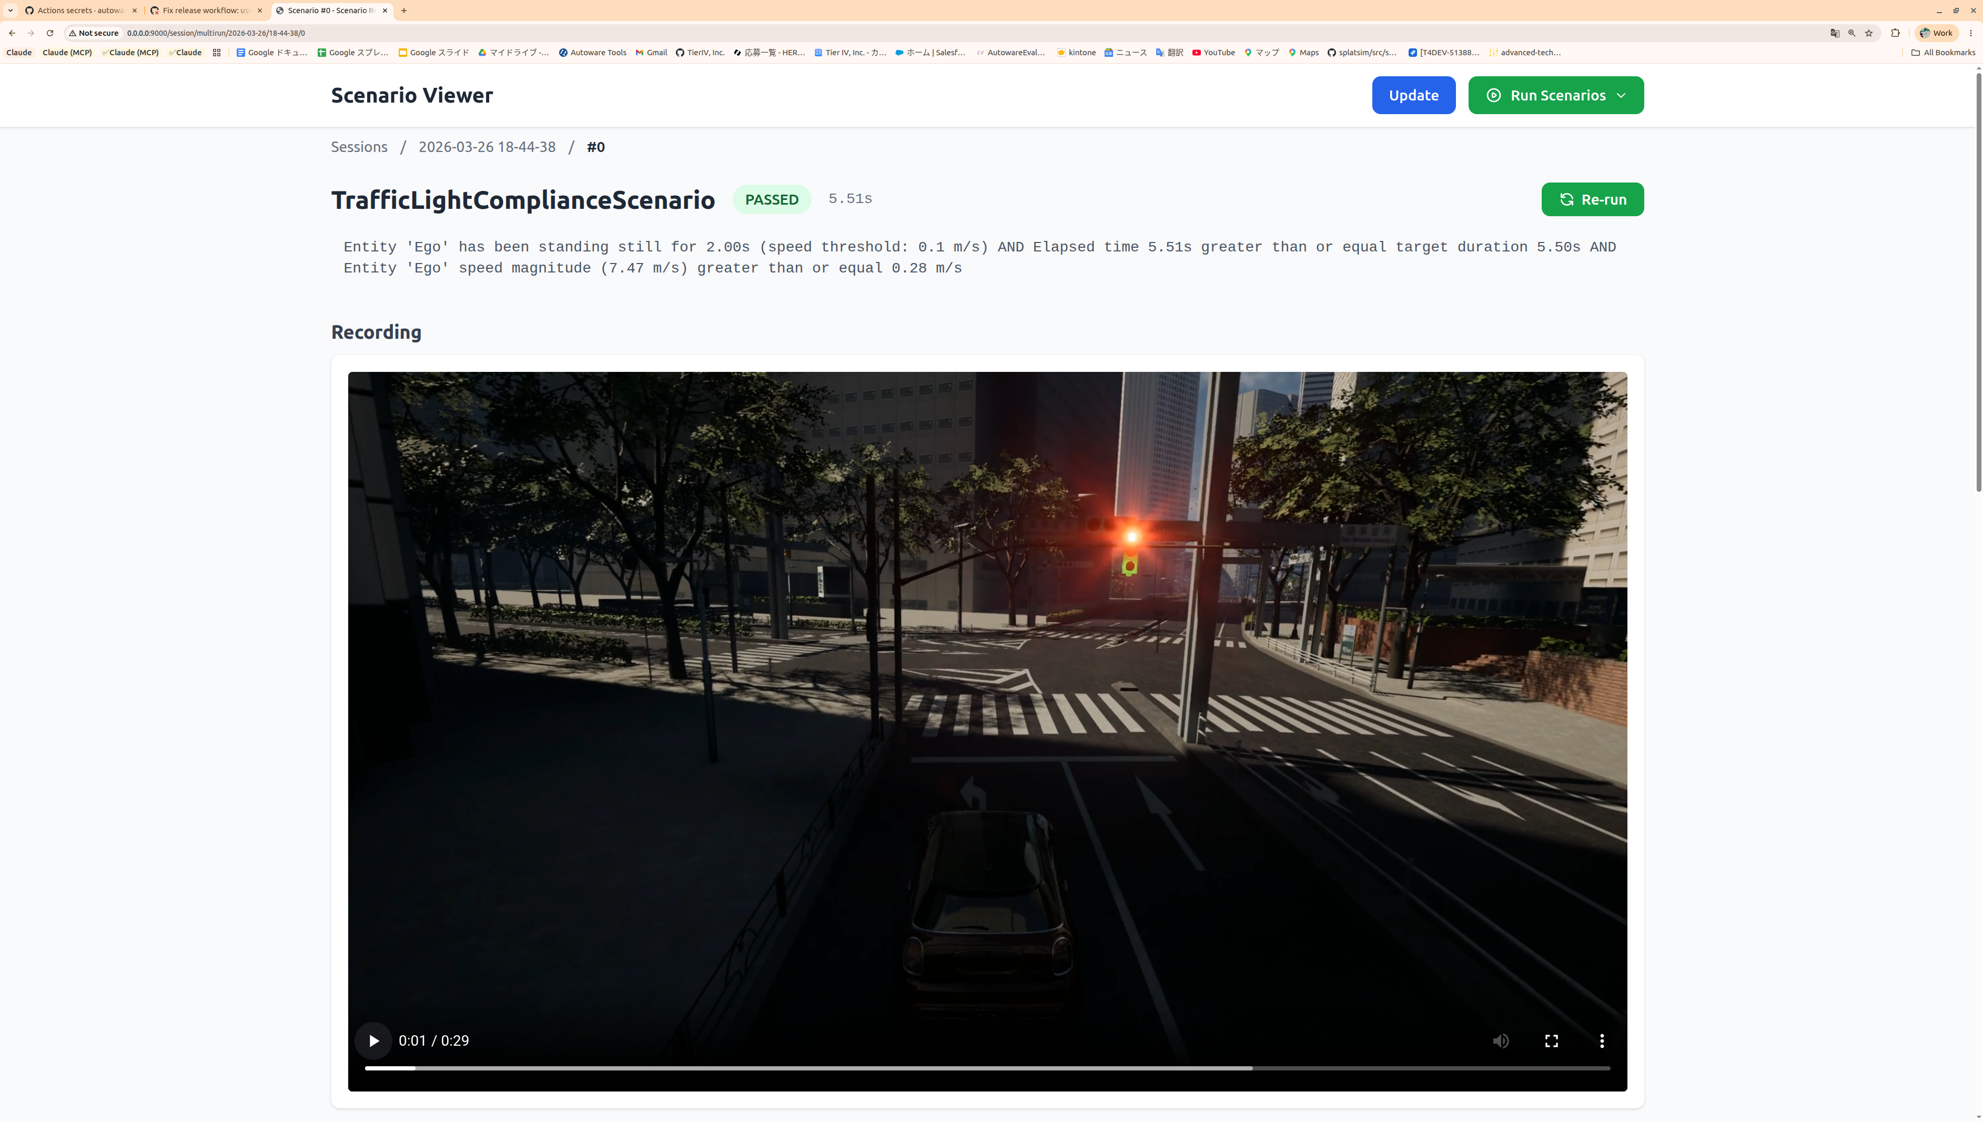Open the Maps bookmark
The height and width of the screenshot is (1122, 1983).
[1303, 53]
